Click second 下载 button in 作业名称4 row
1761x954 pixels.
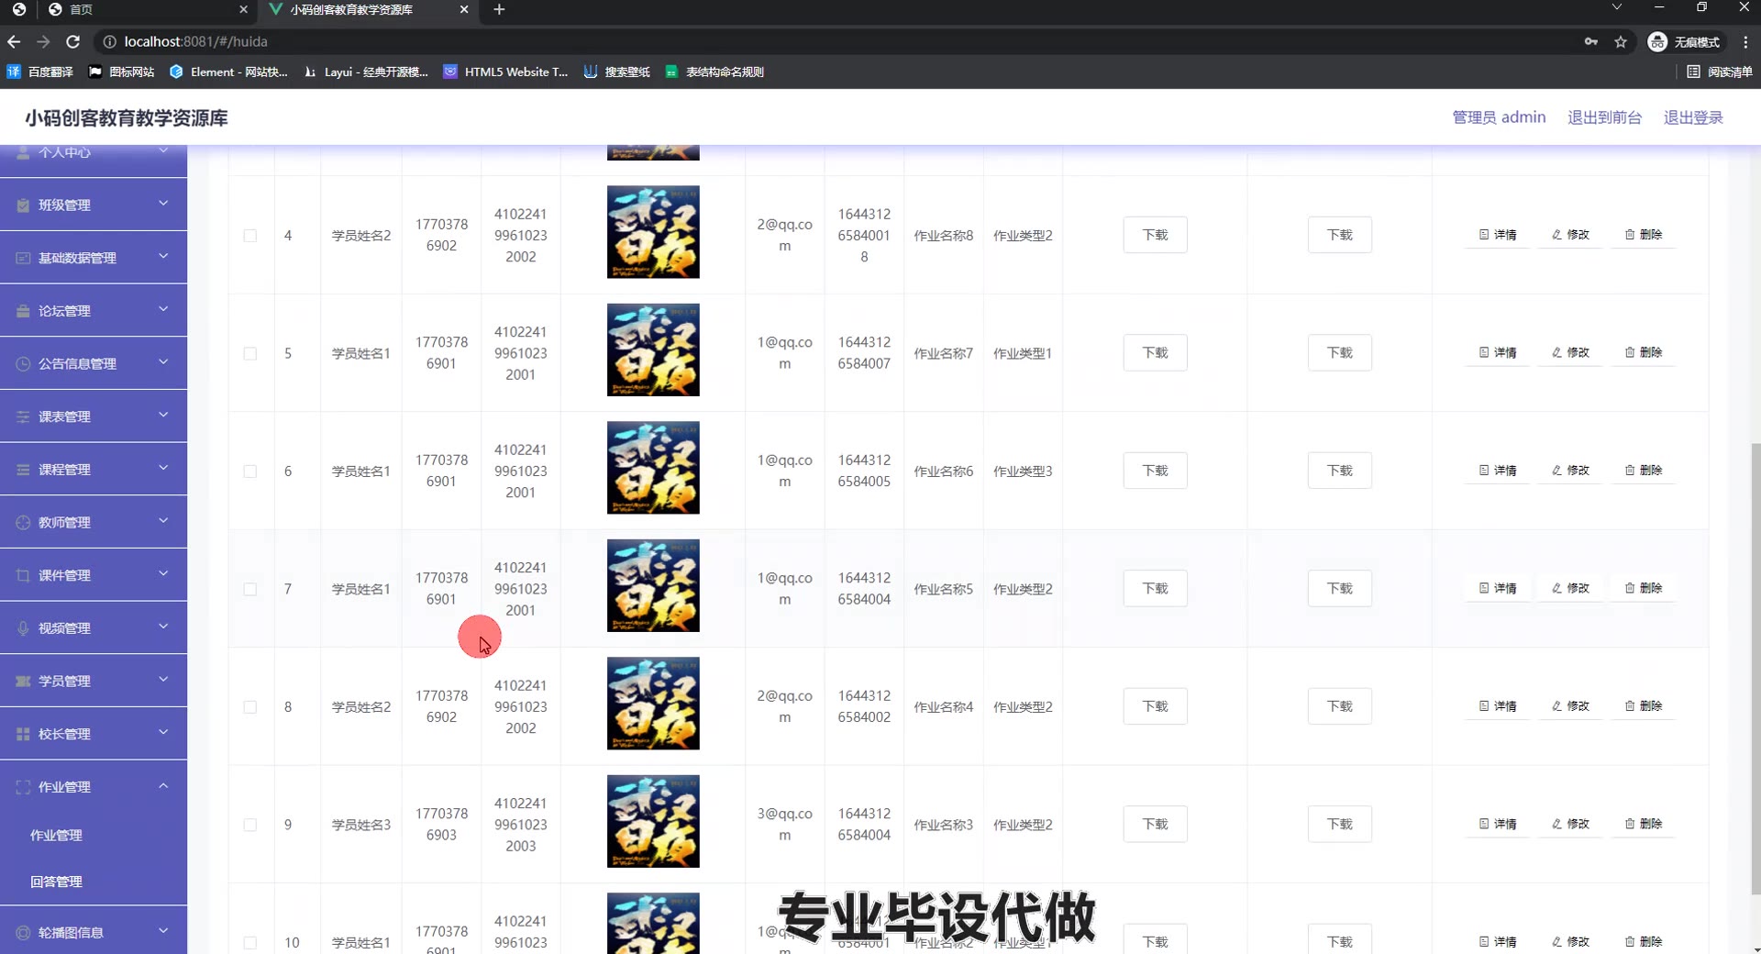coord(1339,706)
